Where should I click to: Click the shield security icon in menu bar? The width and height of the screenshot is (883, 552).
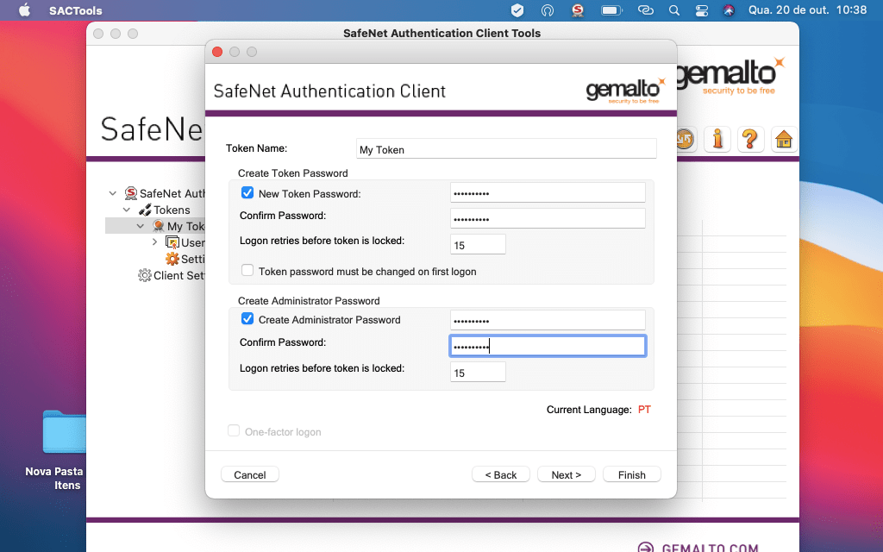point(517,10)
